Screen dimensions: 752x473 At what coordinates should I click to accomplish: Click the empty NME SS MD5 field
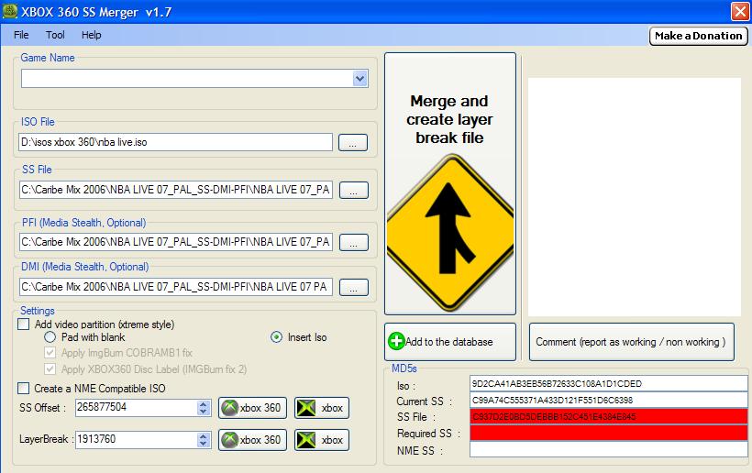pos(609,449)
